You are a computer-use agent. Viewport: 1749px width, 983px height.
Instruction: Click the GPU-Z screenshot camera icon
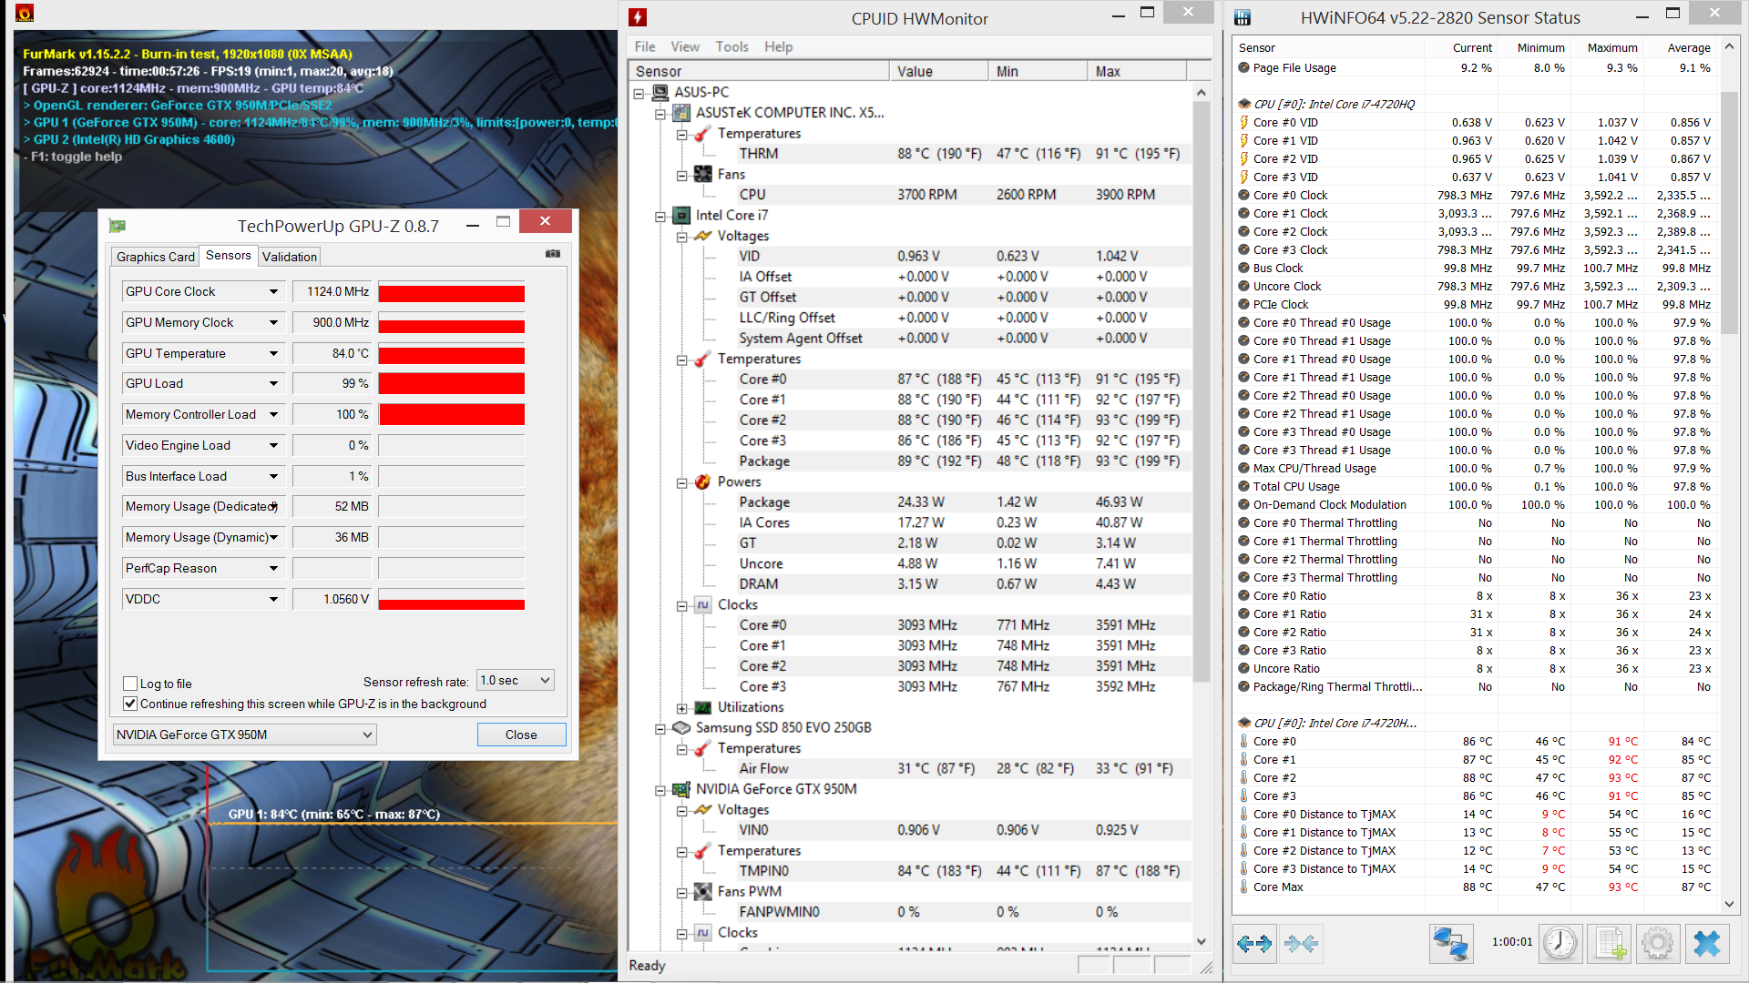pos(552,254)
